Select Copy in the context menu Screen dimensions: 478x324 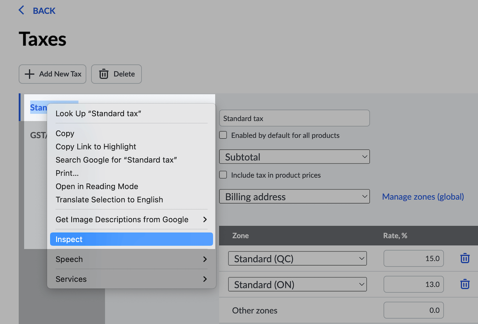pyautogui.click(x=65, y=134)
